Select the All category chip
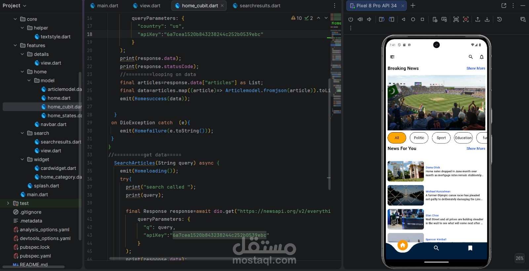 tap(397, 138)
